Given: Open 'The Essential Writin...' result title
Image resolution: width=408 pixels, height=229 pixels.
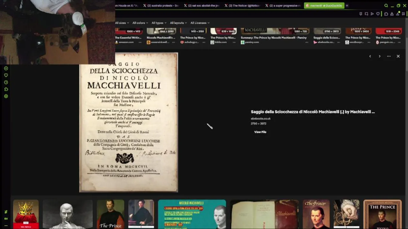Looking at the screenshot, I should pyautogui.click(x=128, y=38).
